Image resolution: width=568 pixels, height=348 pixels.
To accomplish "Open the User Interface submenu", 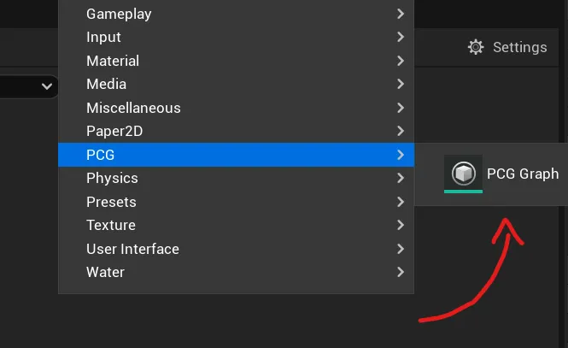I will [x=237, y=249].
